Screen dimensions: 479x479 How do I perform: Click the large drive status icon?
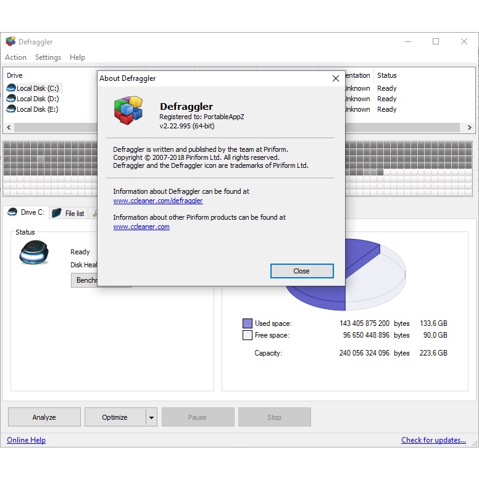[x=34, y=252]
